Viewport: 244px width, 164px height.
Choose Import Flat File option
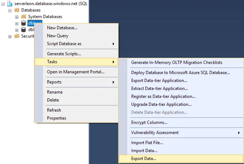147,143
